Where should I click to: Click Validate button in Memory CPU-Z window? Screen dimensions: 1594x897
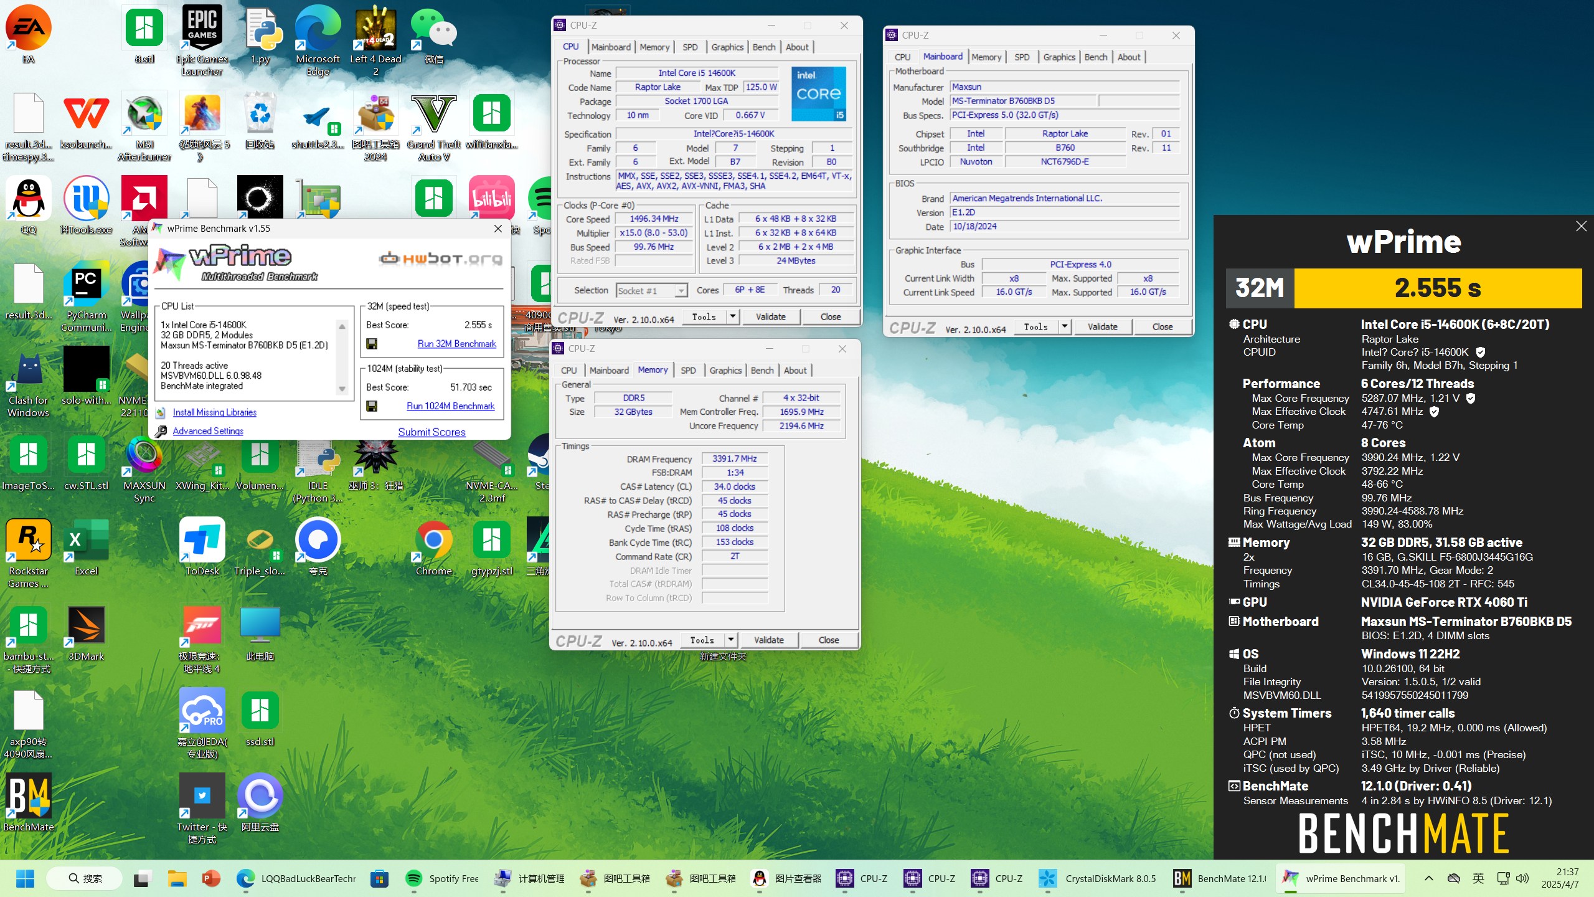pos(768,640)
